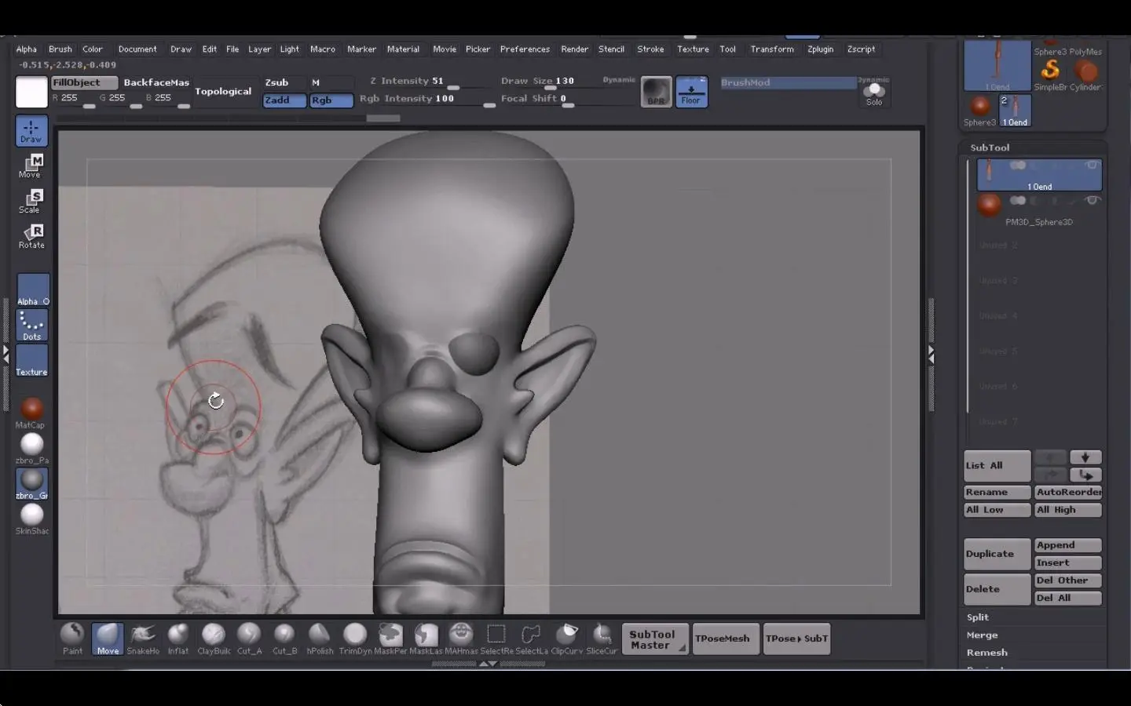1131x706 pixels.
Task: Open the Zplugin menu
Action: click(820, 49)
